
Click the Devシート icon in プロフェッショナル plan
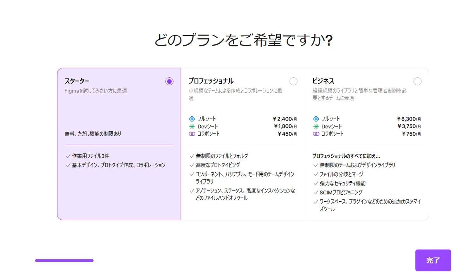click(192, 126)
